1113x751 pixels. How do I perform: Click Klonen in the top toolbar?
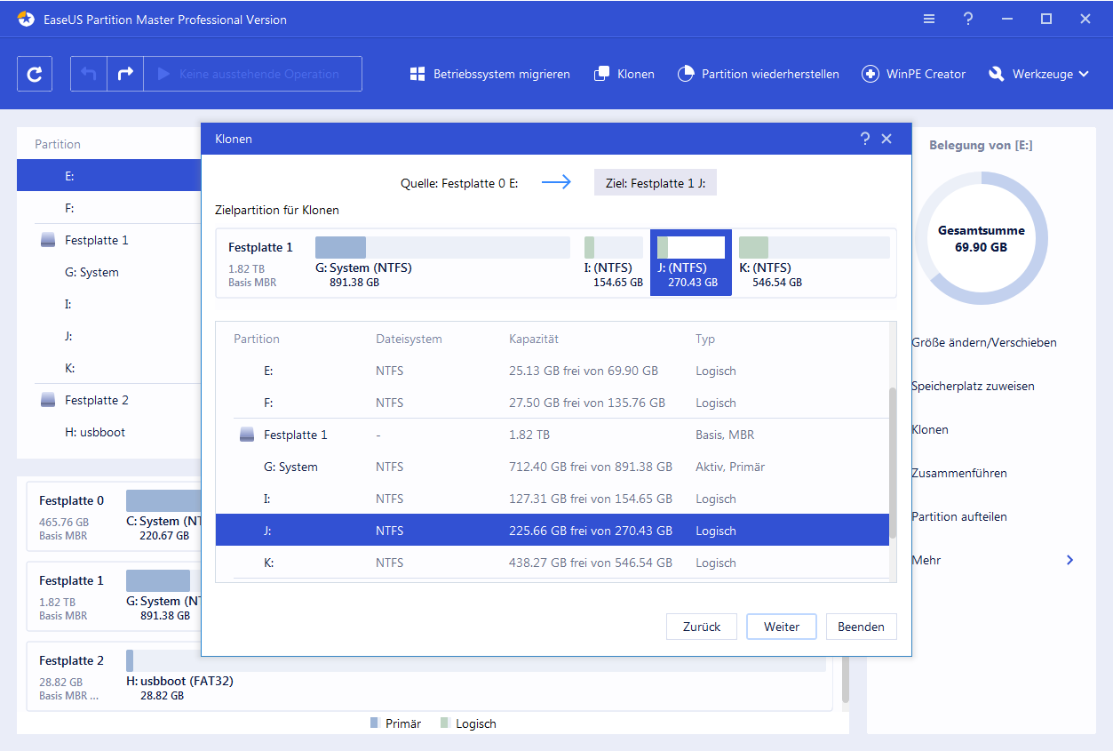point(624,74)
